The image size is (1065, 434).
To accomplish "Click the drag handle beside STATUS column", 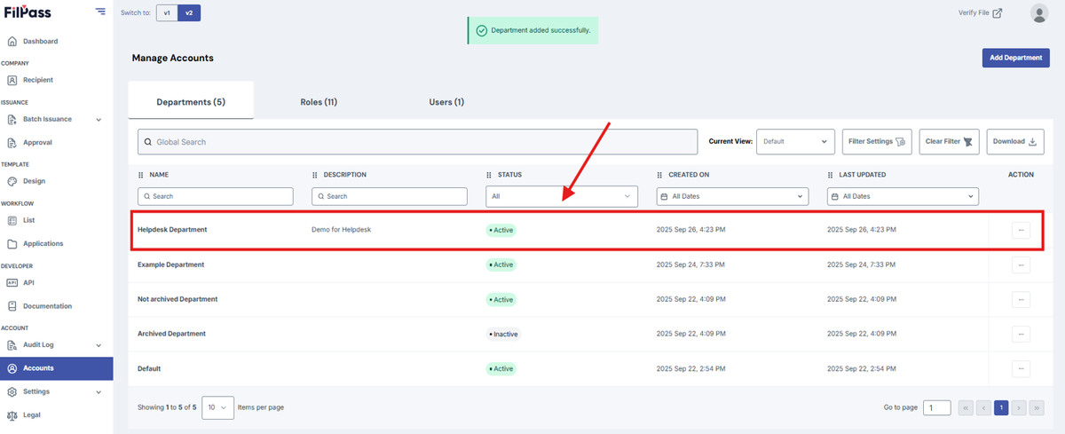I will [489, 175].
